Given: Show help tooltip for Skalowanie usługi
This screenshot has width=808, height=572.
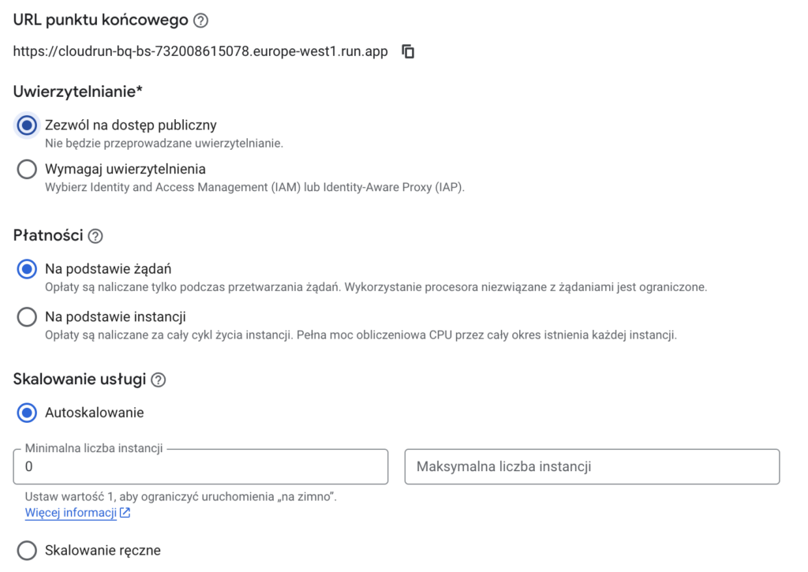Looking at the screenshot, I should pyautogui.click(x=159, y=379).
